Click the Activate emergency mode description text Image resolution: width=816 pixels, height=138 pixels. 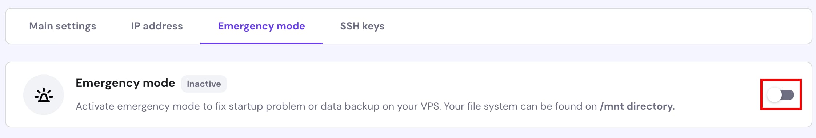pyautogui.click(x=375, y=106)
